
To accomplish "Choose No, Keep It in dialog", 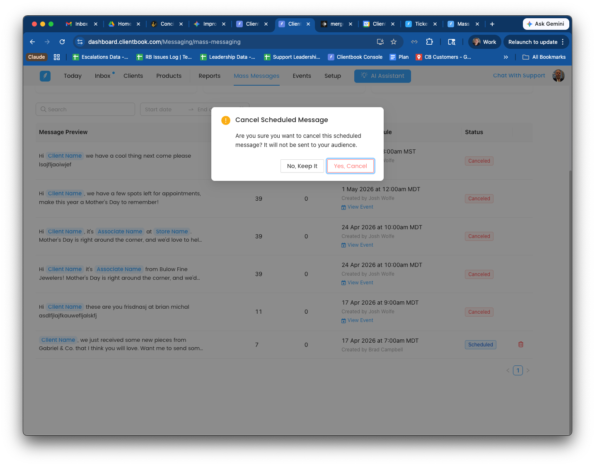I will 302,166.
